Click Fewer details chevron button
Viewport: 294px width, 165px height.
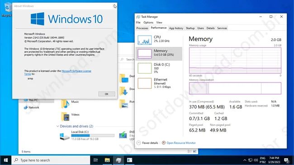[138, 143]
